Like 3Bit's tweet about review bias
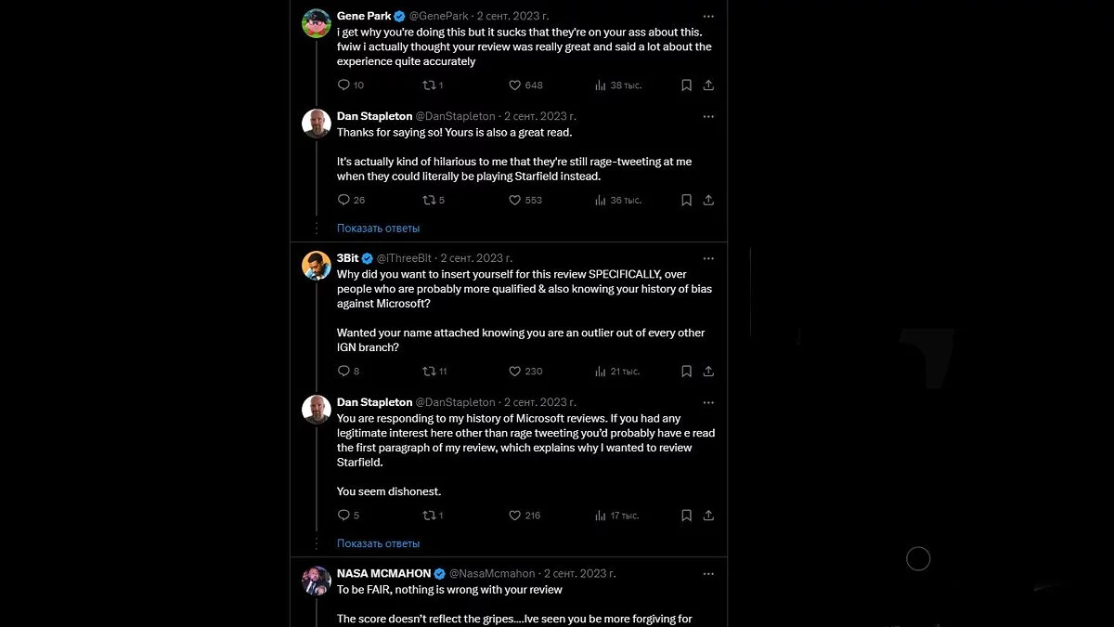This screenshot has height=627, width=1114. [515, 372]
